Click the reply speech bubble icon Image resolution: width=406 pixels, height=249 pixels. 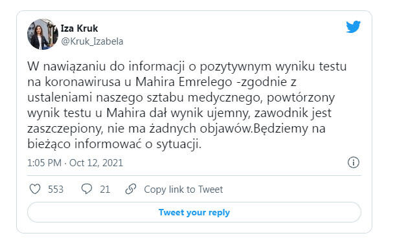87,189
